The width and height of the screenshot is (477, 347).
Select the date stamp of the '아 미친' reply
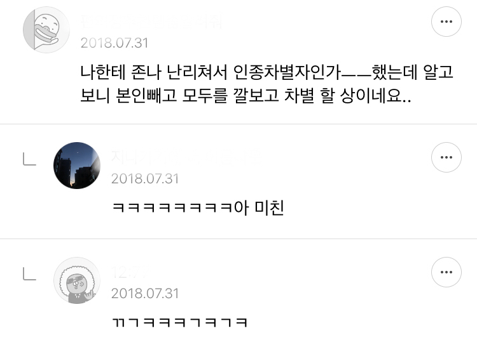click(145, 179)
